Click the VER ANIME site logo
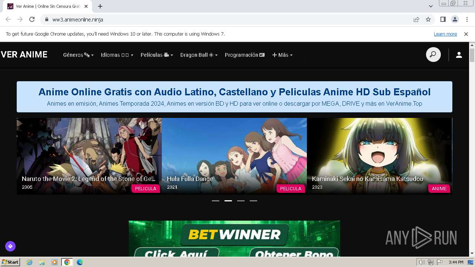The height and width of the screenshot is (267, 475). coord(24,55)
